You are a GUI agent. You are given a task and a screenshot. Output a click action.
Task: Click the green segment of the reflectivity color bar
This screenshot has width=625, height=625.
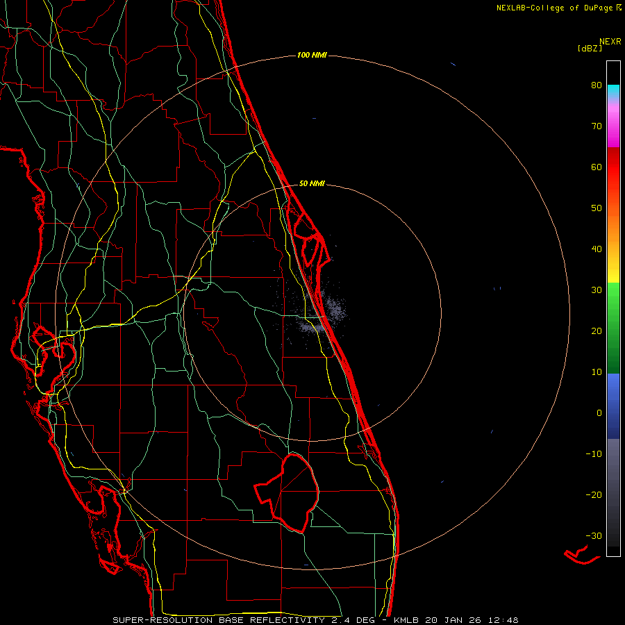pyautogui.click(x=613, y=328)
